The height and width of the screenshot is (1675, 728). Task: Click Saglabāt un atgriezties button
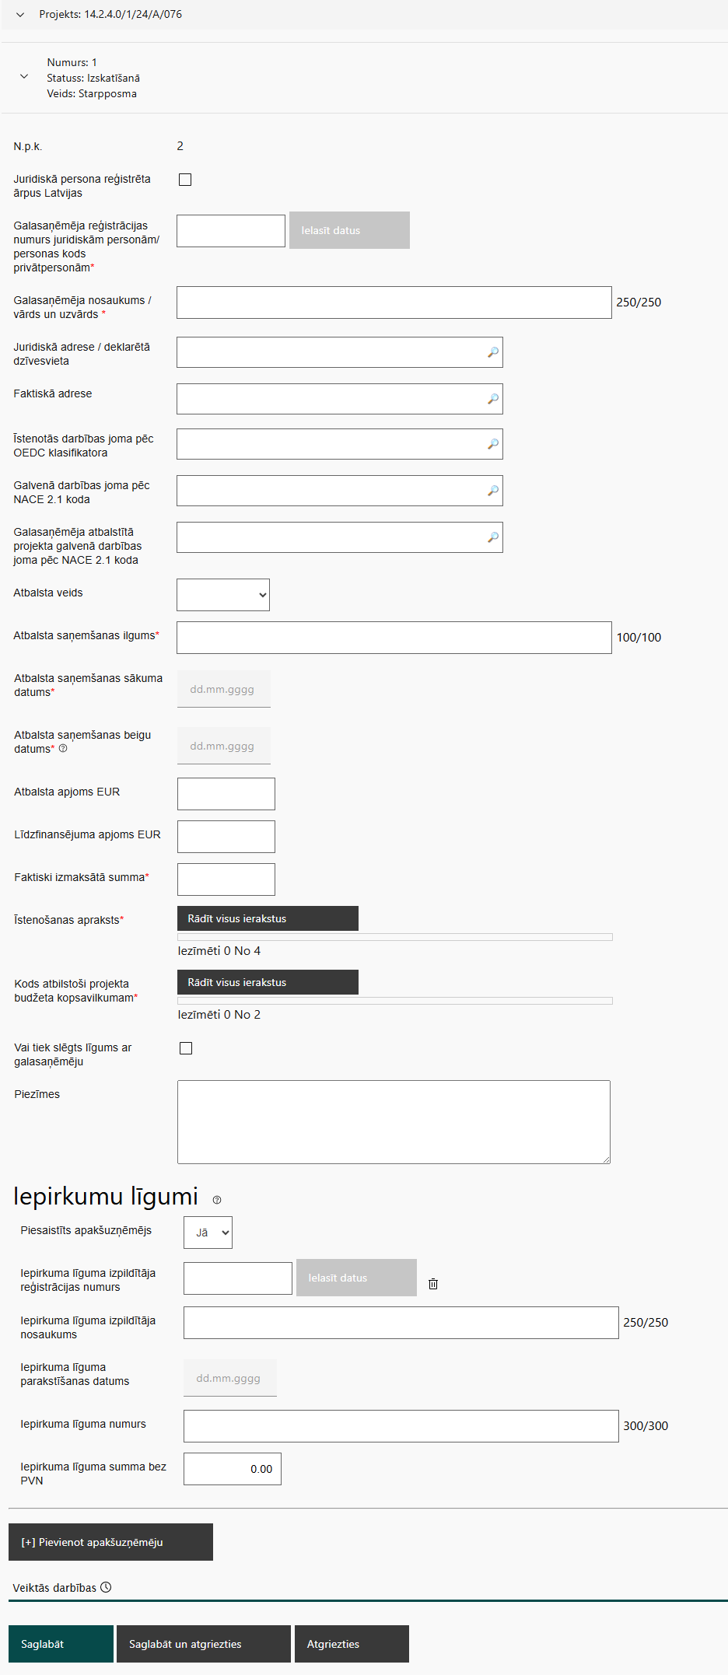pos(203,1644)
